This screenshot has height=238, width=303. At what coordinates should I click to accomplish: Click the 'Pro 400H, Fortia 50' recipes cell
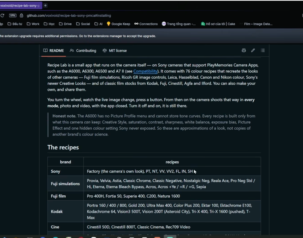click(x=172, y=196)
